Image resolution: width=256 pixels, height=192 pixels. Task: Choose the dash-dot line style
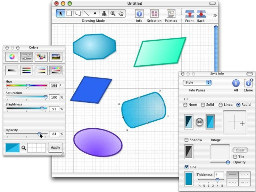244,182
